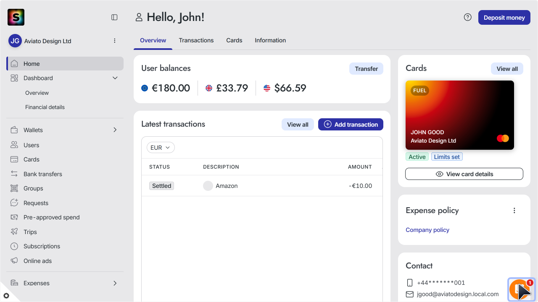Toggle the sidebar collapse icon
Viewport: 538px width, 302px height.
tap(114, 17)
